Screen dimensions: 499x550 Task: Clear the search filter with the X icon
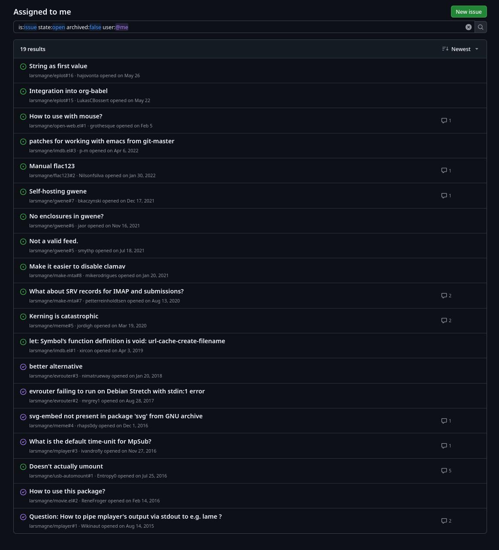click(469, 27)
